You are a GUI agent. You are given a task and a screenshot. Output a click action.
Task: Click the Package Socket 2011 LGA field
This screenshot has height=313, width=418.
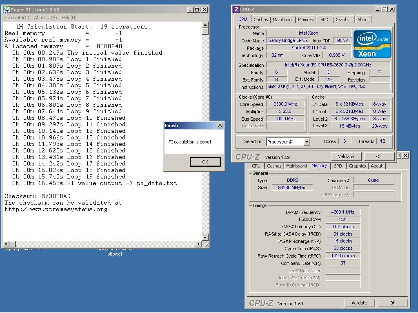click(x=309, y=48)
